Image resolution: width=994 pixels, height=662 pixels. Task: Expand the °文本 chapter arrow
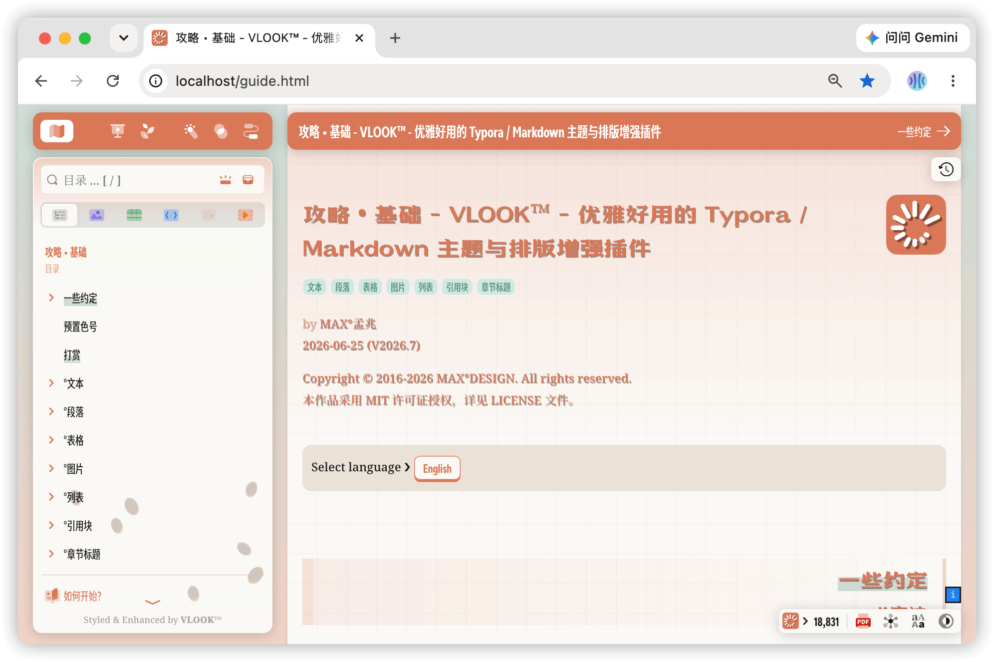[x=51, y=383]
